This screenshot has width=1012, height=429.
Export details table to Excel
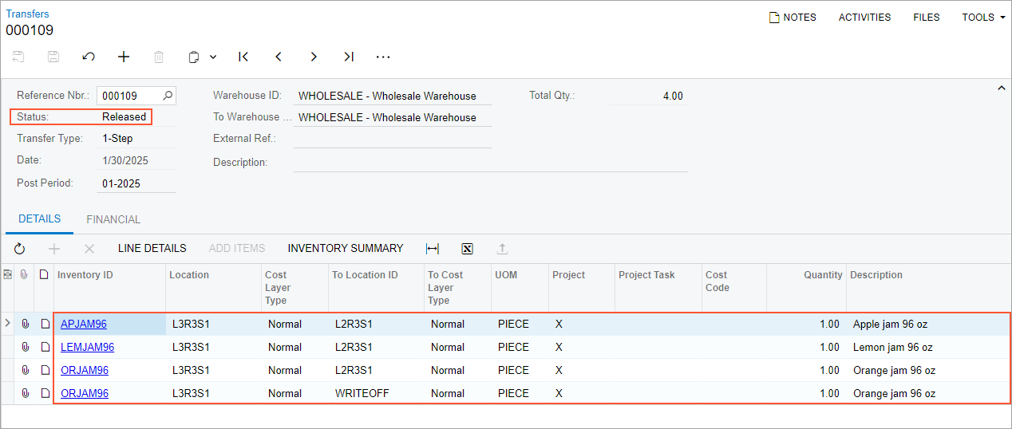pos(468,249)
